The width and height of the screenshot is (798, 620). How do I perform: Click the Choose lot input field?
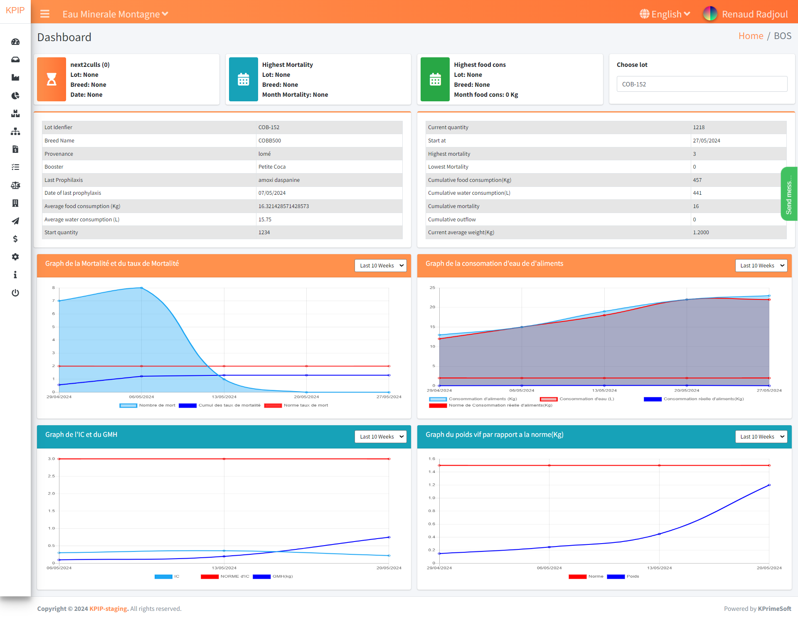coord(702,84)
